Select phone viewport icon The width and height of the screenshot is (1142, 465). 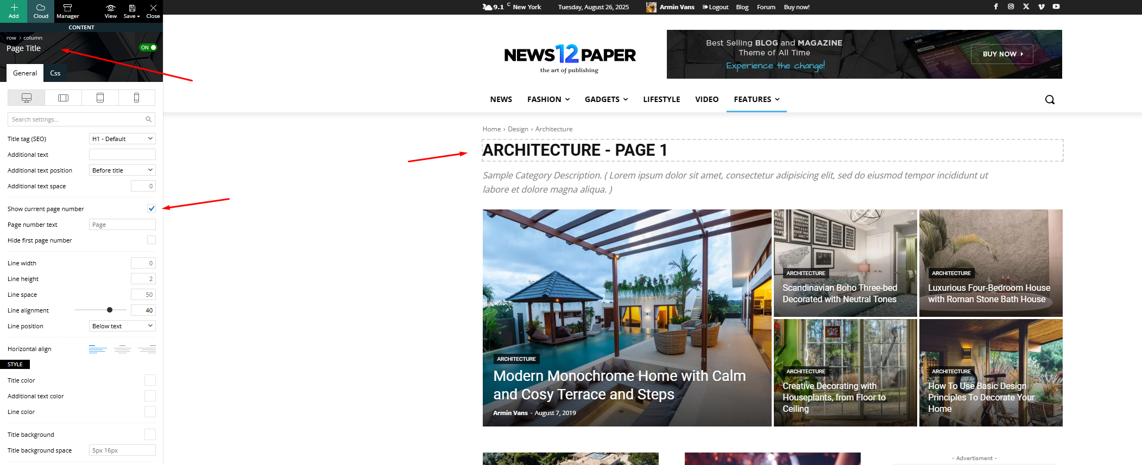tap(136, 98)
